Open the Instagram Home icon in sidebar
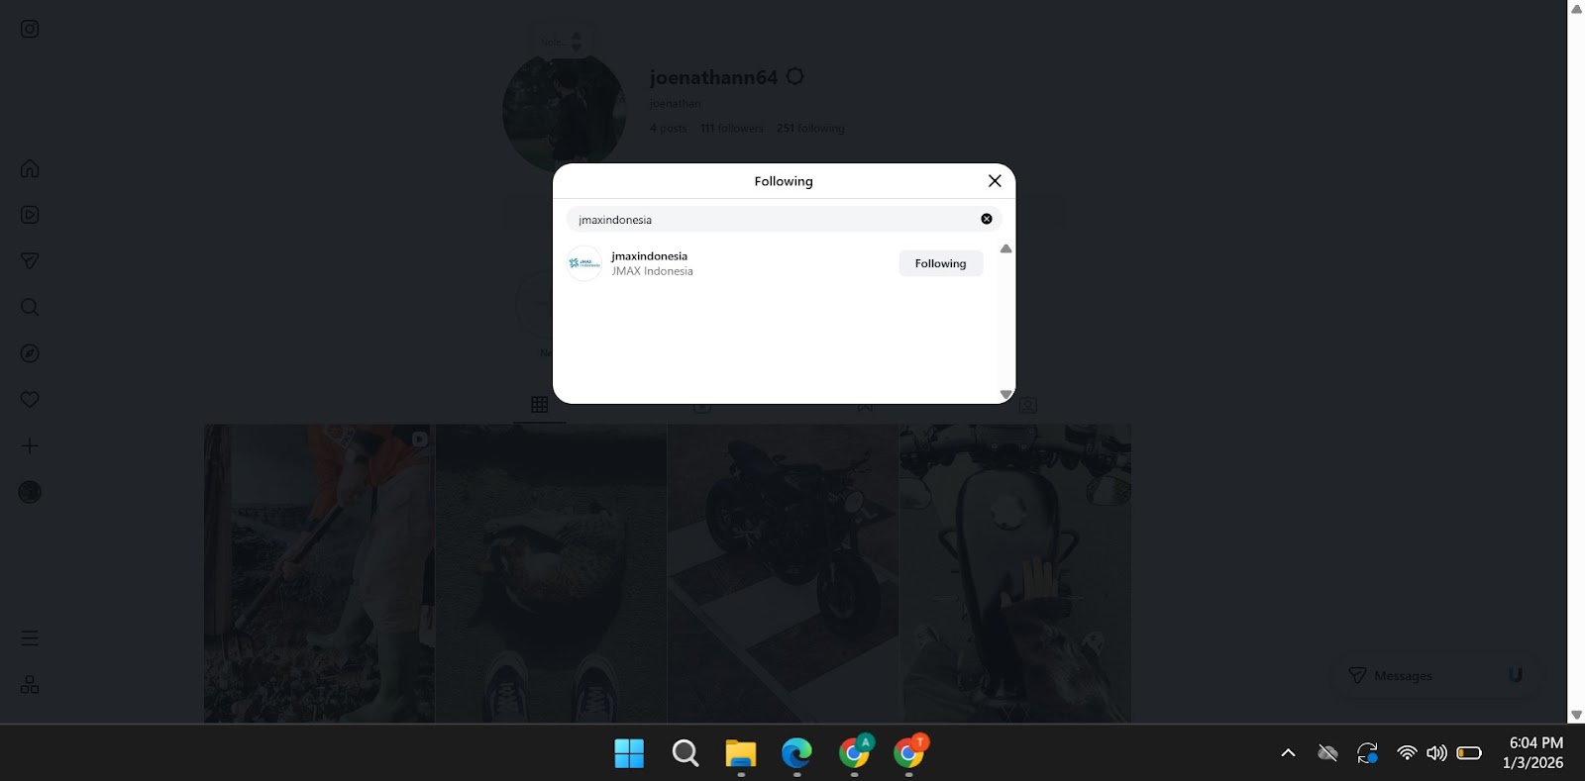The width and height of the screenshot is (1585, 781). [x=30, y=168]
